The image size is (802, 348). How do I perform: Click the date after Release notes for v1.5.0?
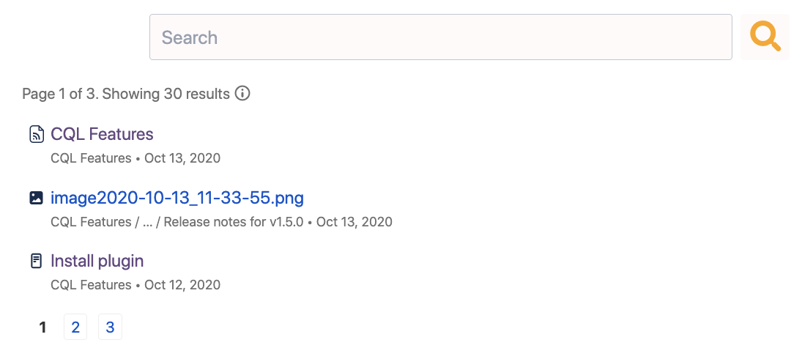click(354, 222)
